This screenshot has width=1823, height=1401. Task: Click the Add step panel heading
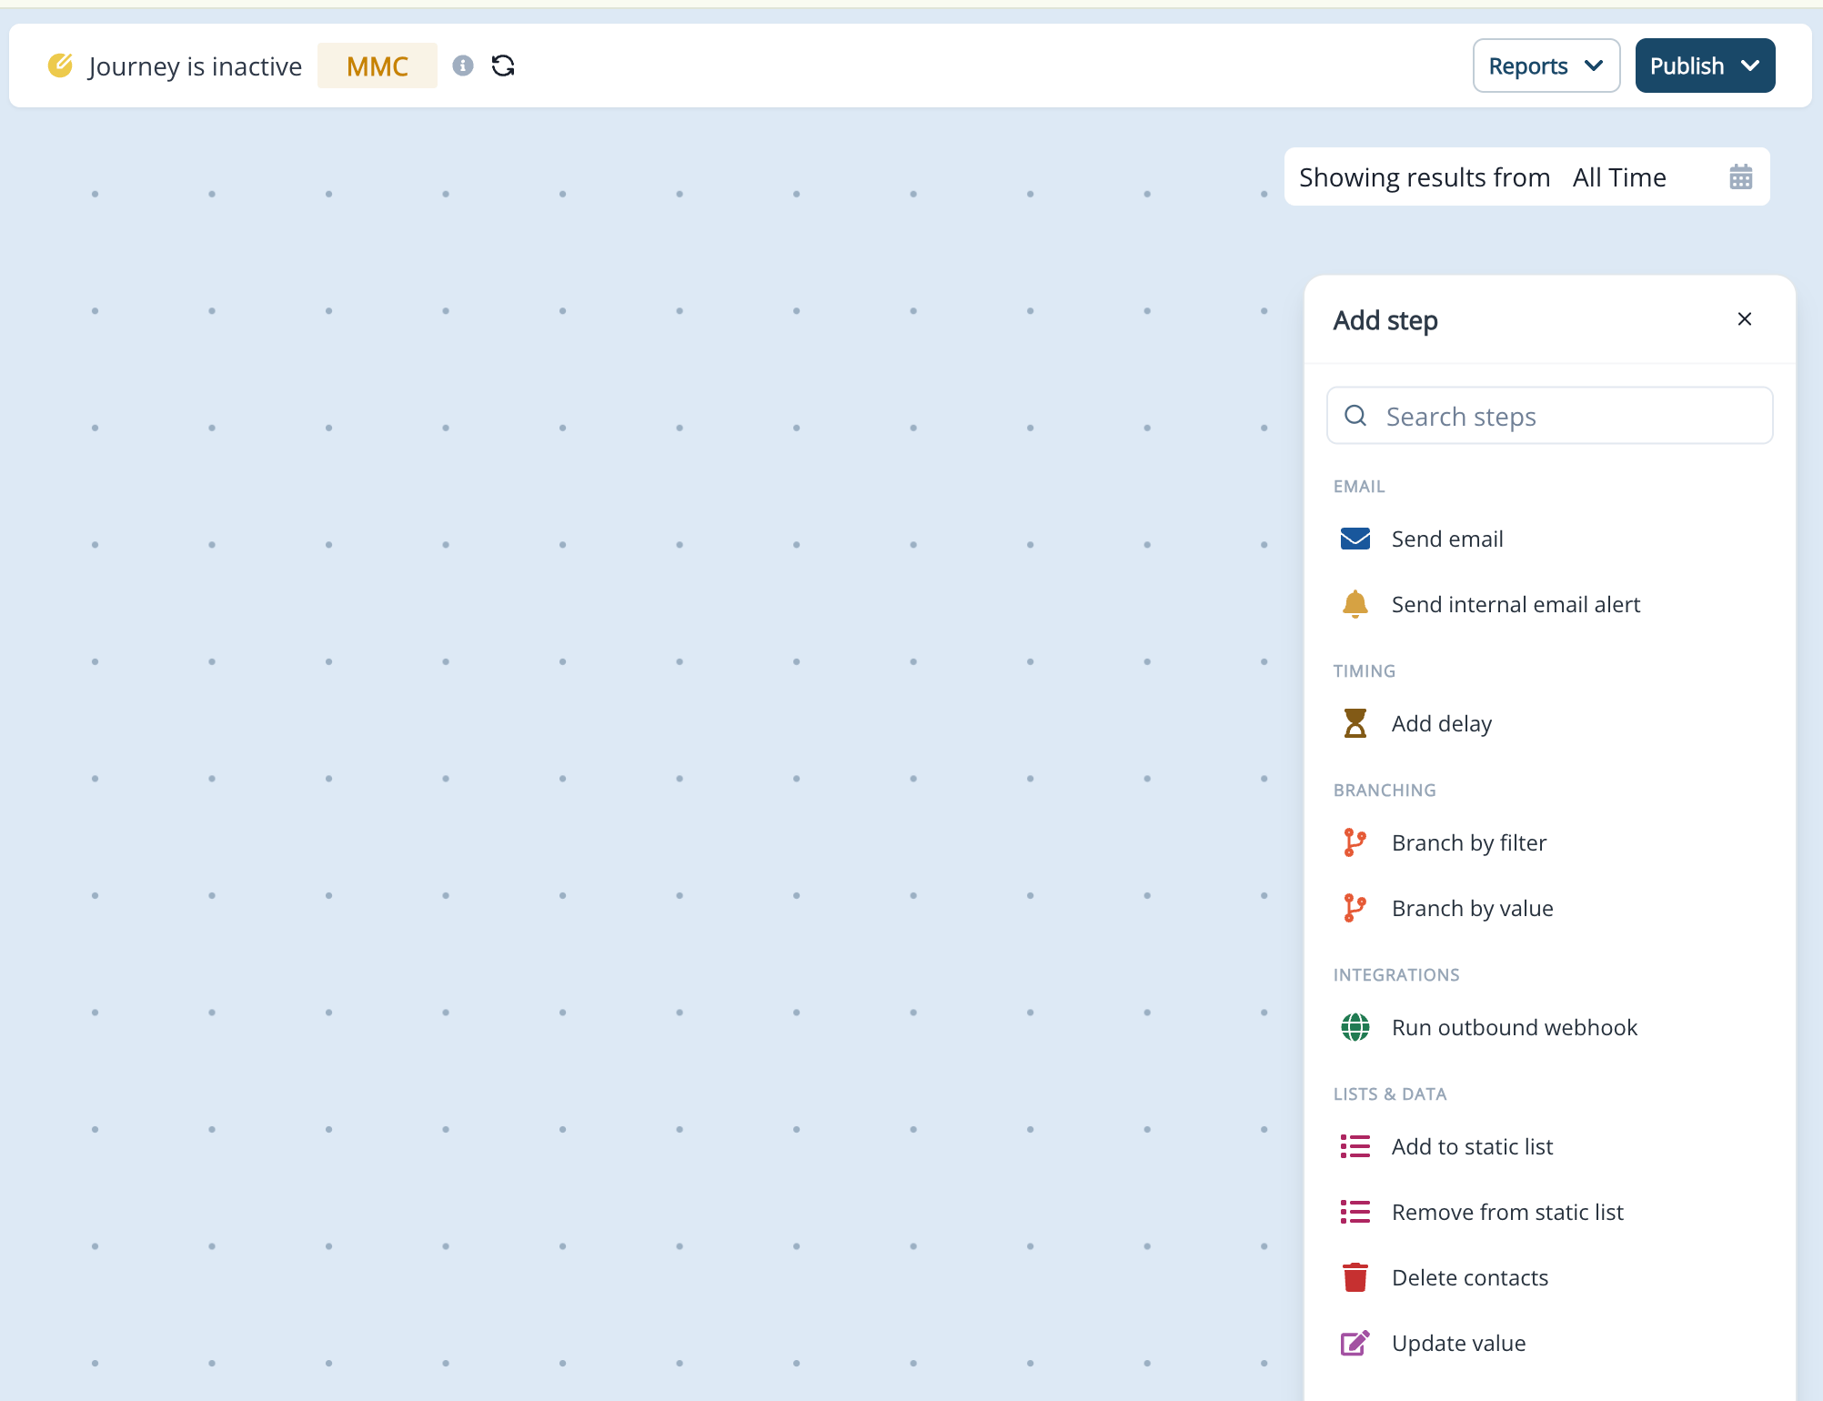click(x=1385, y=320)
